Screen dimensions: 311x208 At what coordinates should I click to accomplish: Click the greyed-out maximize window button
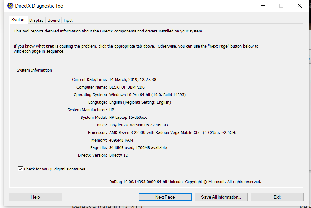click(x=281, y=6)
